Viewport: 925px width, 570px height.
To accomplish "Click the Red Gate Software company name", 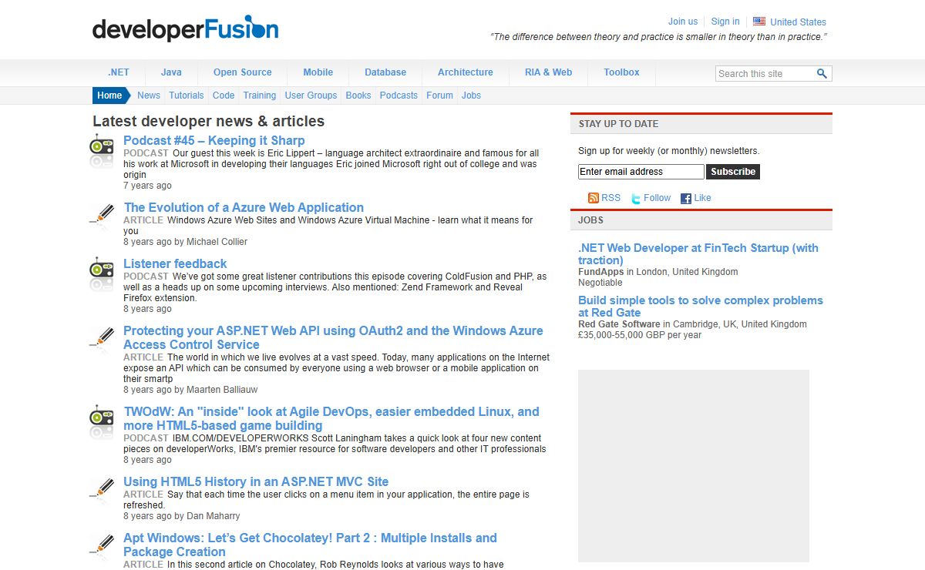I will (x=619, y=324).
